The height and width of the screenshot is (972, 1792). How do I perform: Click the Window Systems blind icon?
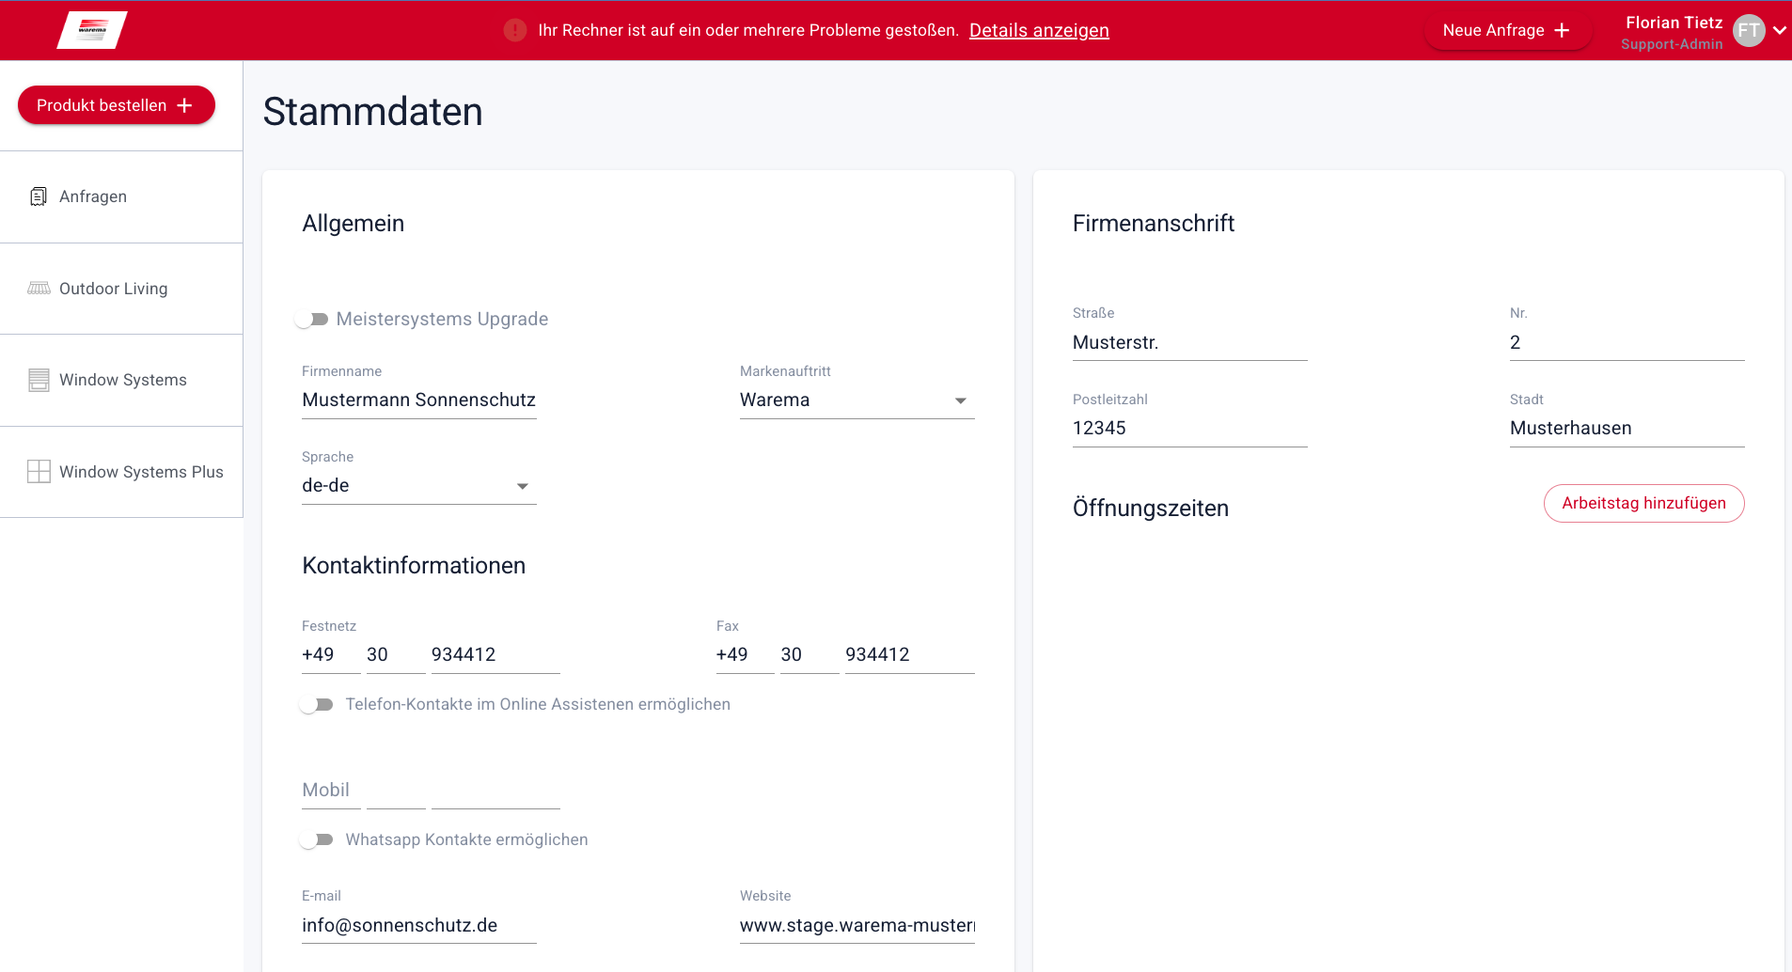pos(39,380)
